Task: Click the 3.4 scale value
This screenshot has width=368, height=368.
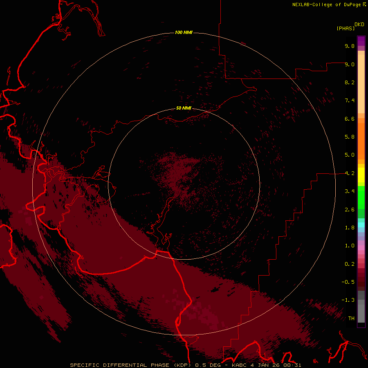Action: click(350, 191)
